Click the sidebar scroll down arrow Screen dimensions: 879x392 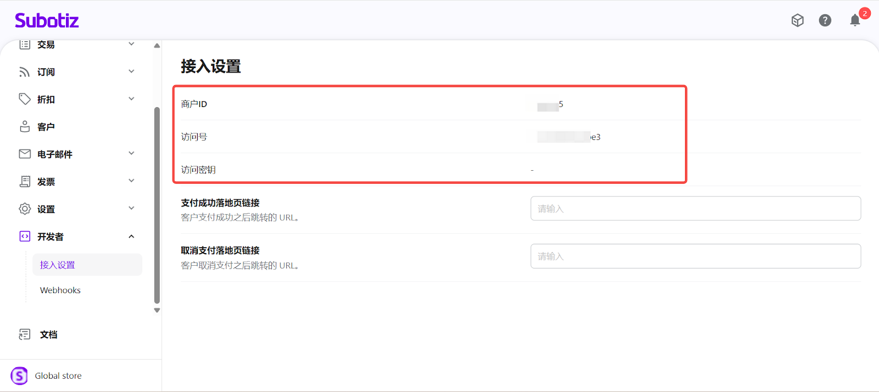click(x=157, y=310)
